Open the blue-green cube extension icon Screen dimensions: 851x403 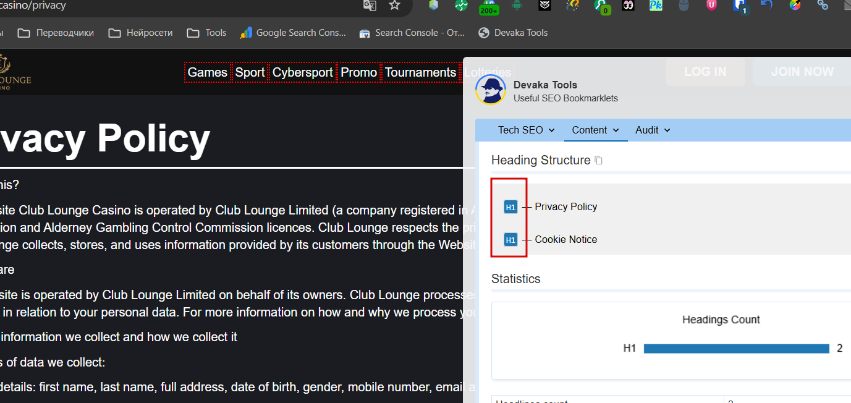(x=433, y=5)
